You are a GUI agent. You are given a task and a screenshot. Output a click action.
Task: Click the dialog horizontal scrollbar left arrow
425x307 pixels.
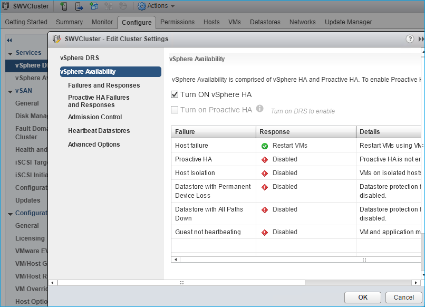[x=53, y=283]
